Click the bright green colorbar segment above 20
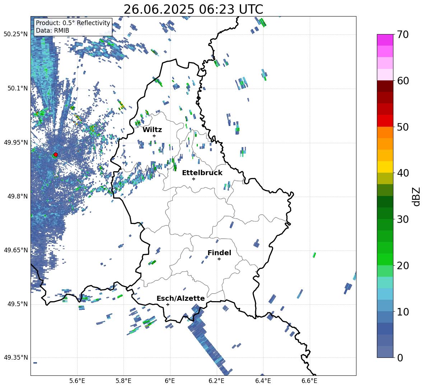The width and height of the screenshot is (425, 388). pyautogui.click(x=385, y=259)
